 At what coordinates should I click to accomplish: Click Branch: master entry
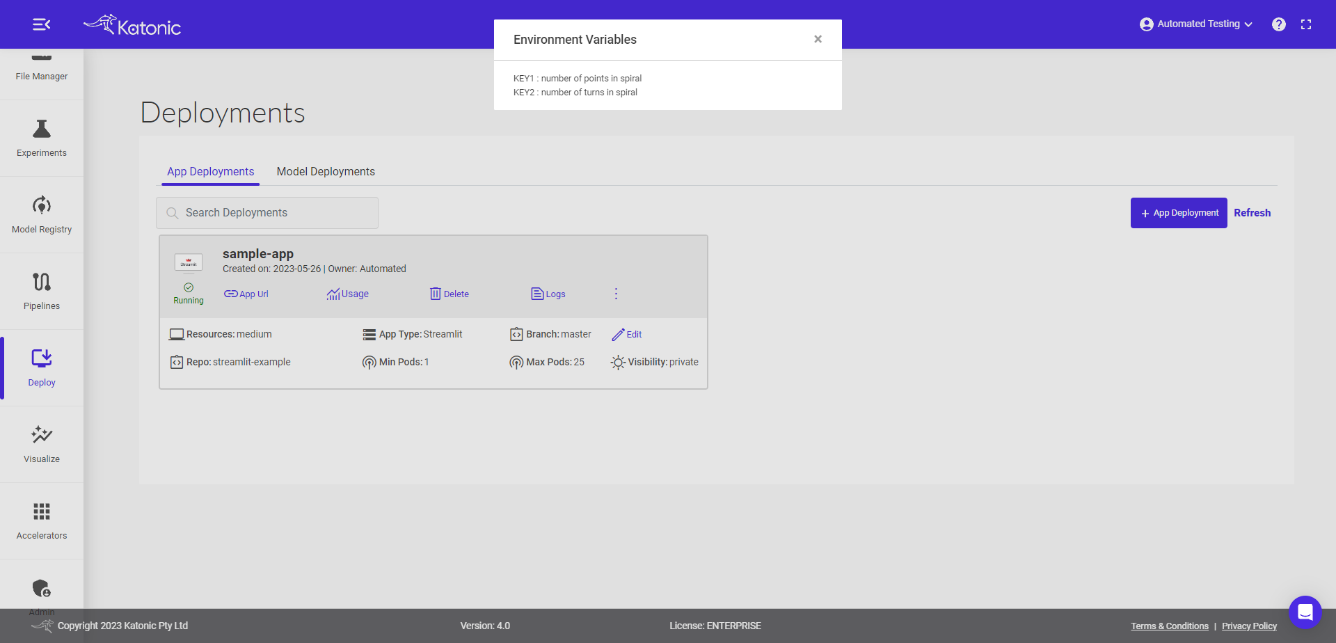(550, 335)
